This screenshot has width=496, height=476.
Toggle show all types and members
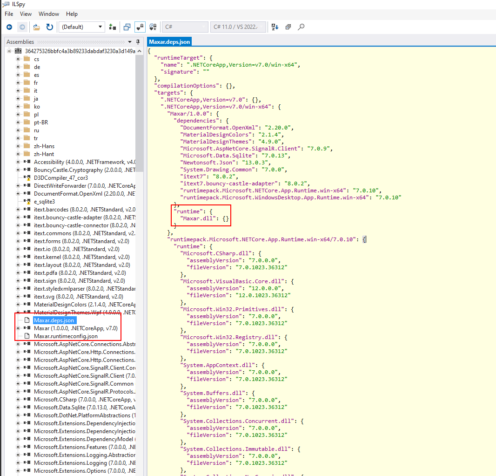click(x=152, y=27)
